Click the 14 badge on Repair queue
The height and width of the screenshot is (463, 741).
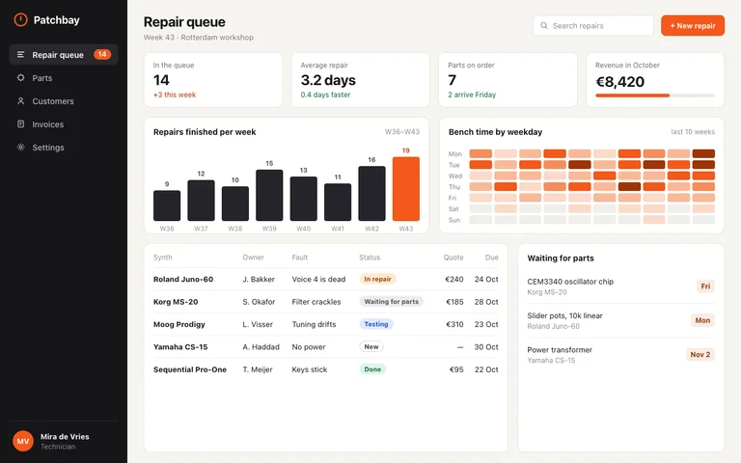(102, 54)
